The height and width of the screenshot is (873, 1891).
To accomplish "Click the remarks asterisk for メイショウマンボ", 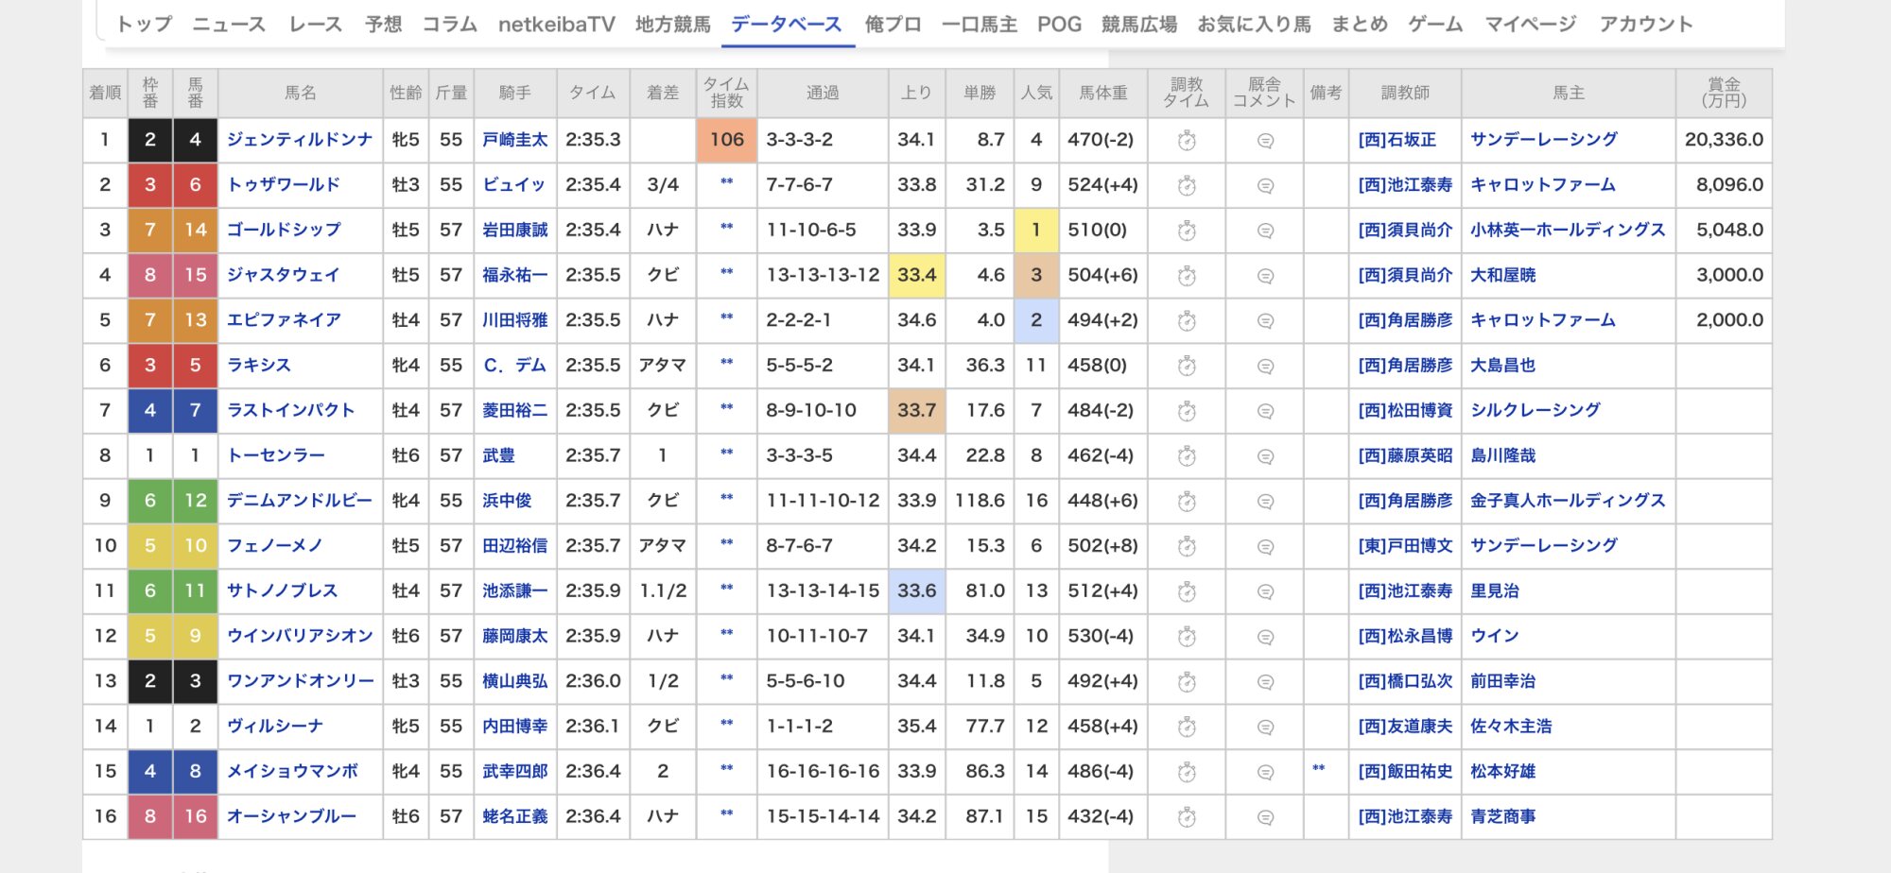I will pyautogui.click(x=1318, y=769).
